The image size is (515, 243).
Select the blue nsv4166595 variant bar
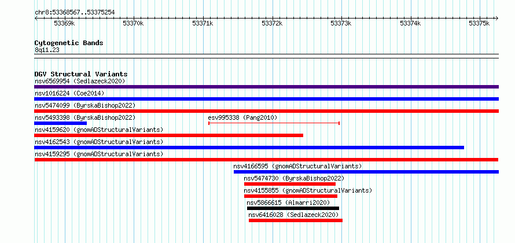[366, 172]
